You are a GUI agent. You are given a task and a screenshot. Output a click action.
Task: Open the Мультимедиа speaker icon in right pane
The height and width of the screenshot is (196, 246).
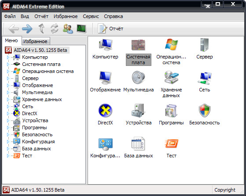(138, 81)
